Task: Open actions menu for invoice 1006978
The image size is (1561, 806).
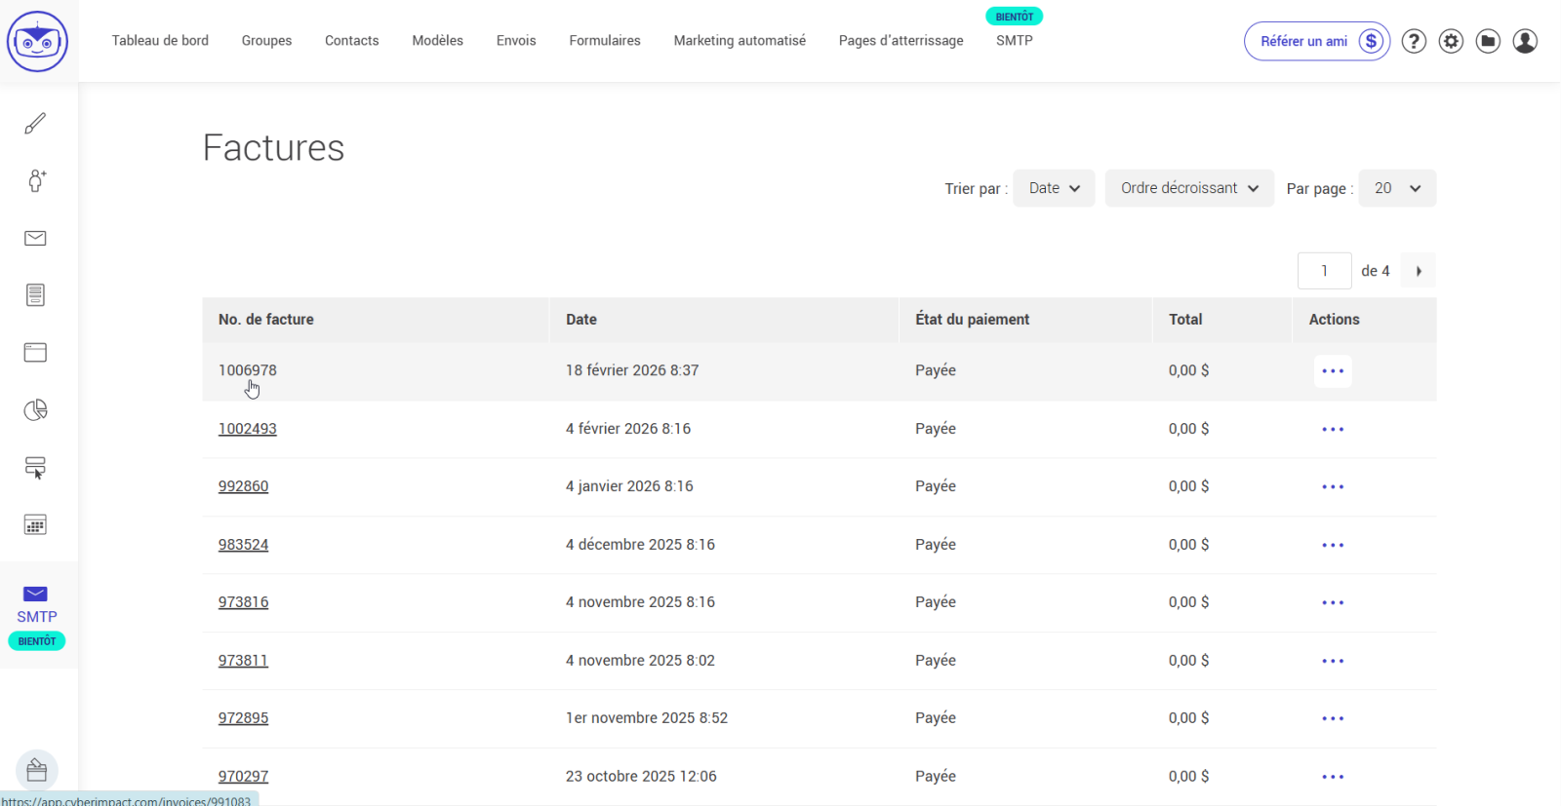Action: (1333, 371)
